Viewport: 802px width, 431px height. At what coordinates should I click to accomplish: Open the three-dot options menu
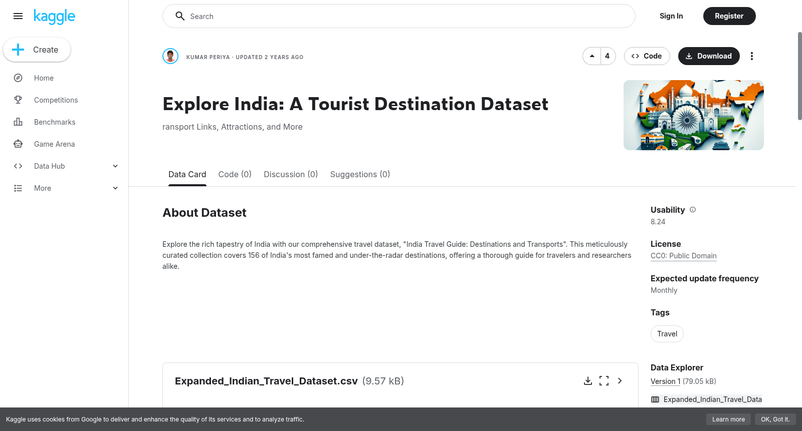coord(752,56)
